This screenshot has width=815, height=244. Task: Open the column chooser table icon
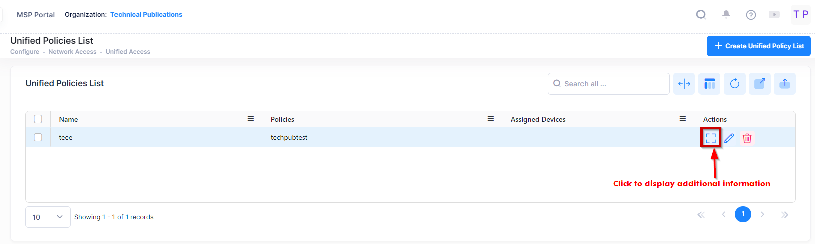(709, 84)
